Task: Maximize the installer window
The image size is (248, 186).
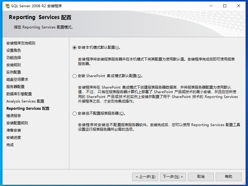Action: tap(225, 6)
